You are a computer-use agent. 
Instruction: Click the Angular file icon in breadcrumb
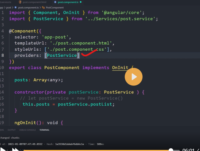click(15, 8)
